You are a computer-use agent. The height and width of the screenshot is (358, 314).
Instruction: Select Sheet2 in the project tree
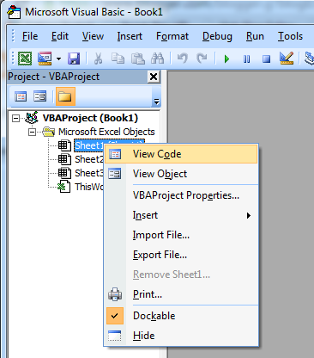[x=89, y=159]
